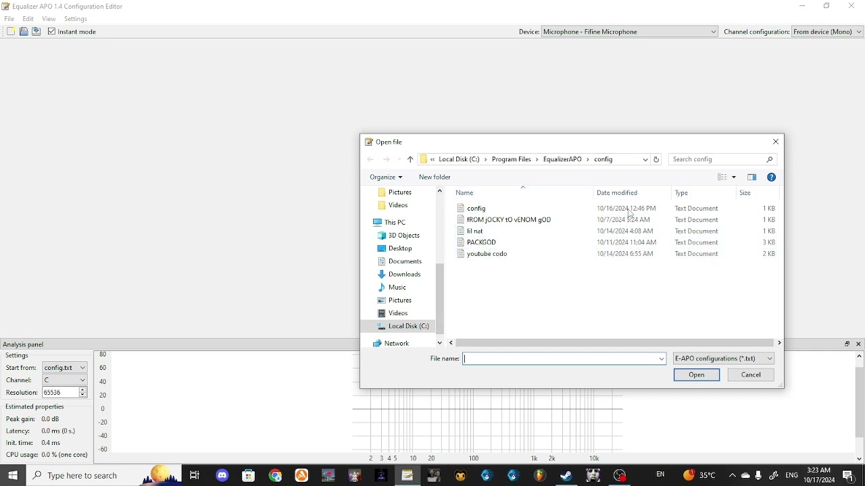Expand the Channel configuration dropdown
865x486 pixels.
click(828, 32)
